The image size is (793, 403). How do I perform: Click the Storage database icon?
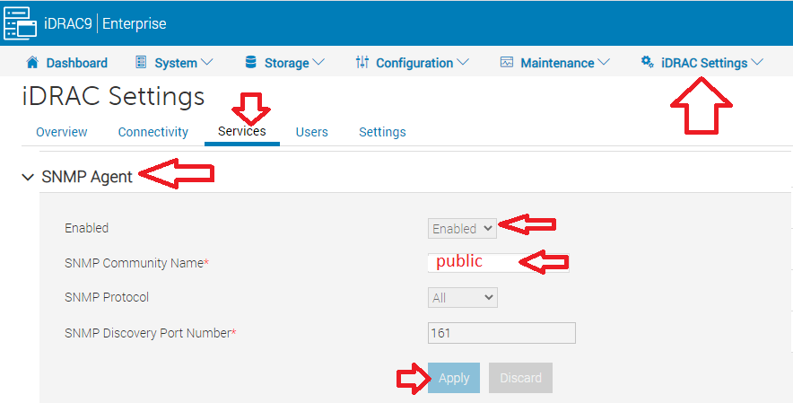pyautogui.click(x=251, y=62)
